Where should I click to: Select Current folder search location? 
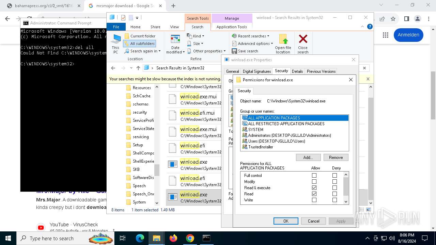(140, 36)
